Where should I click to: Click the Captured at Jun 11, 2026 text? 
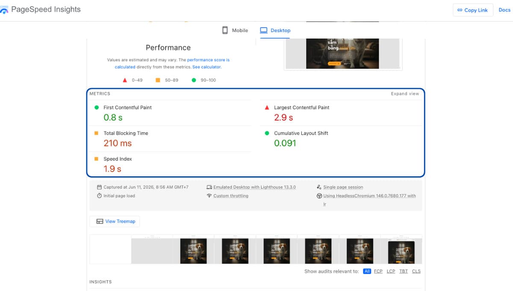146,187
